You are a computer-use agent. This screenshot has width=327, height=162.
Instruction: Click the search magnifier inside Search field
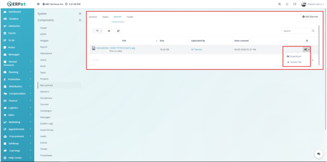pos(313,31)
